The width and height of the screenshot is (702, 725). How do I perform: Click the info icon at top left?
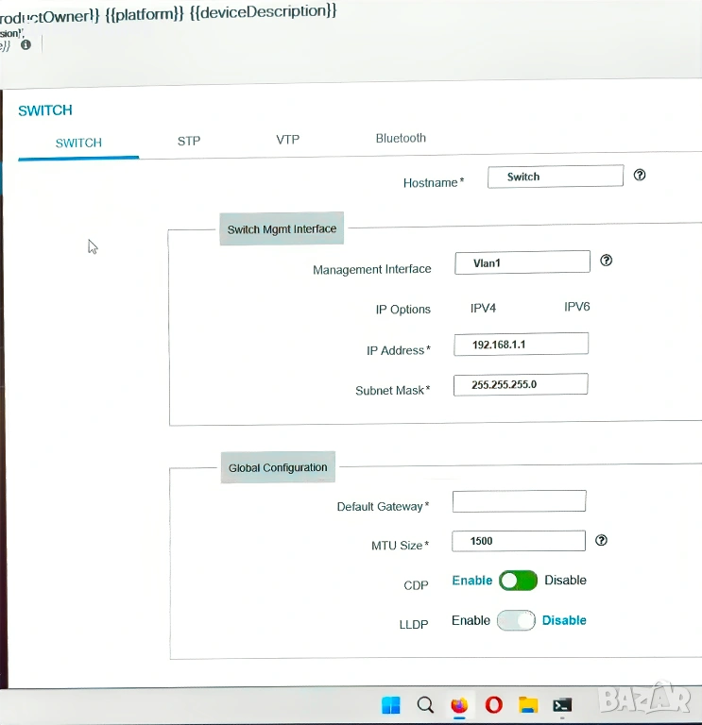coord(26,44)
